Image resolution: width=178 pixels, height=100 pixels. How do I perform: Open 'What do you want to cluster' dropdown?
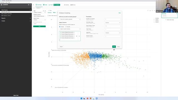(70, 19)
